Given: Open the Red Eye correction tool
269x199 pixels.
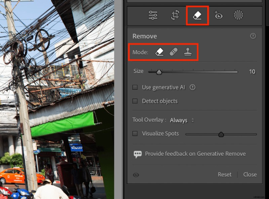Looking at the screenshot, I should click(x=219, y=15).
